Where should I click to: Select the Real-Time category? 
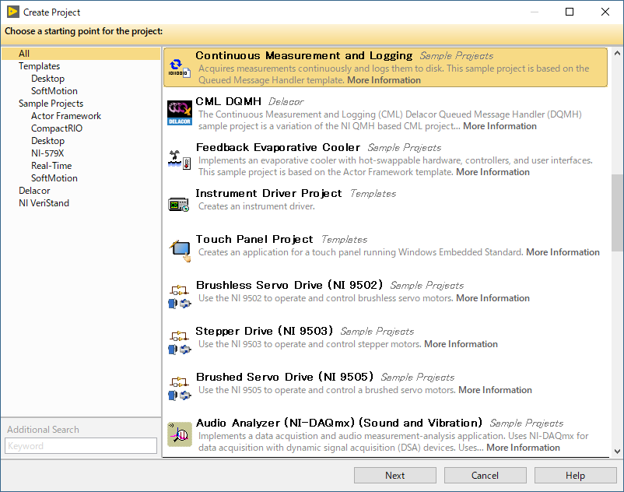(x=51, y=166)
